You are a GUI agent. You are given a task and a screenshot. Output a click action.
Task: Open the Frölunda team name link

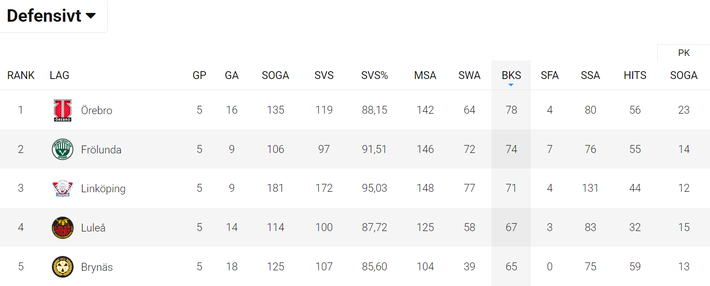[x=101, y=150]
